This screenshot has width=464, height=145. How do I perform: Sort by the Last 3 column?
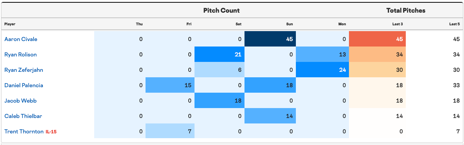click(398, 24)
